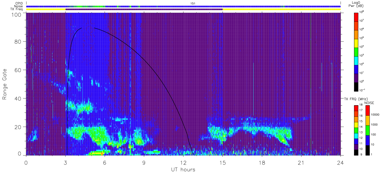Select the green segment of the Lag0 power colorbar
The image size is (383, 176).
[356, 52]
